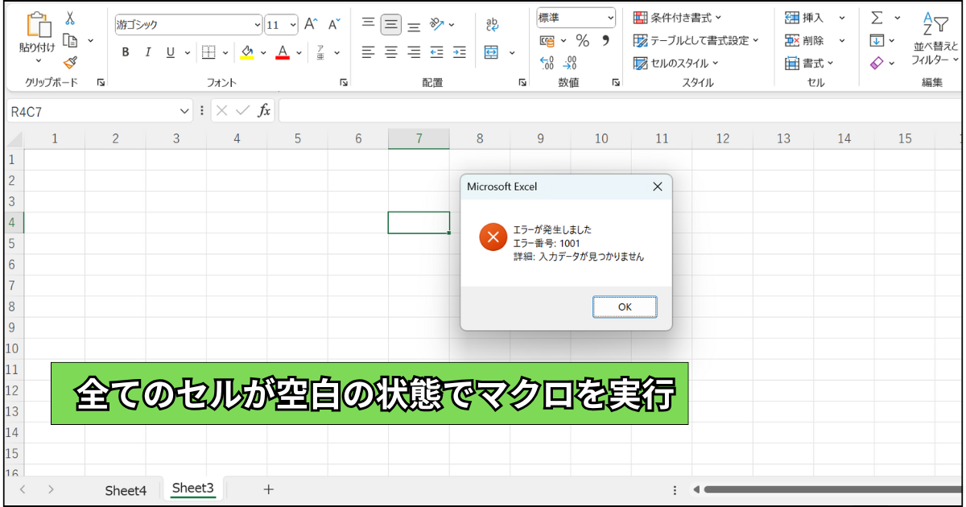
Task: Apply the yellow fill color bucket
Action: (247, 52)
